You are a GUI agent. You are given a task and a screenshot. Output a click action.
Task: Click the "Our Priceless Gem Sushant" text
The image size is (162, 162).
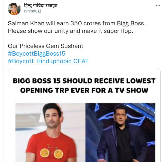tap(45, 46)
